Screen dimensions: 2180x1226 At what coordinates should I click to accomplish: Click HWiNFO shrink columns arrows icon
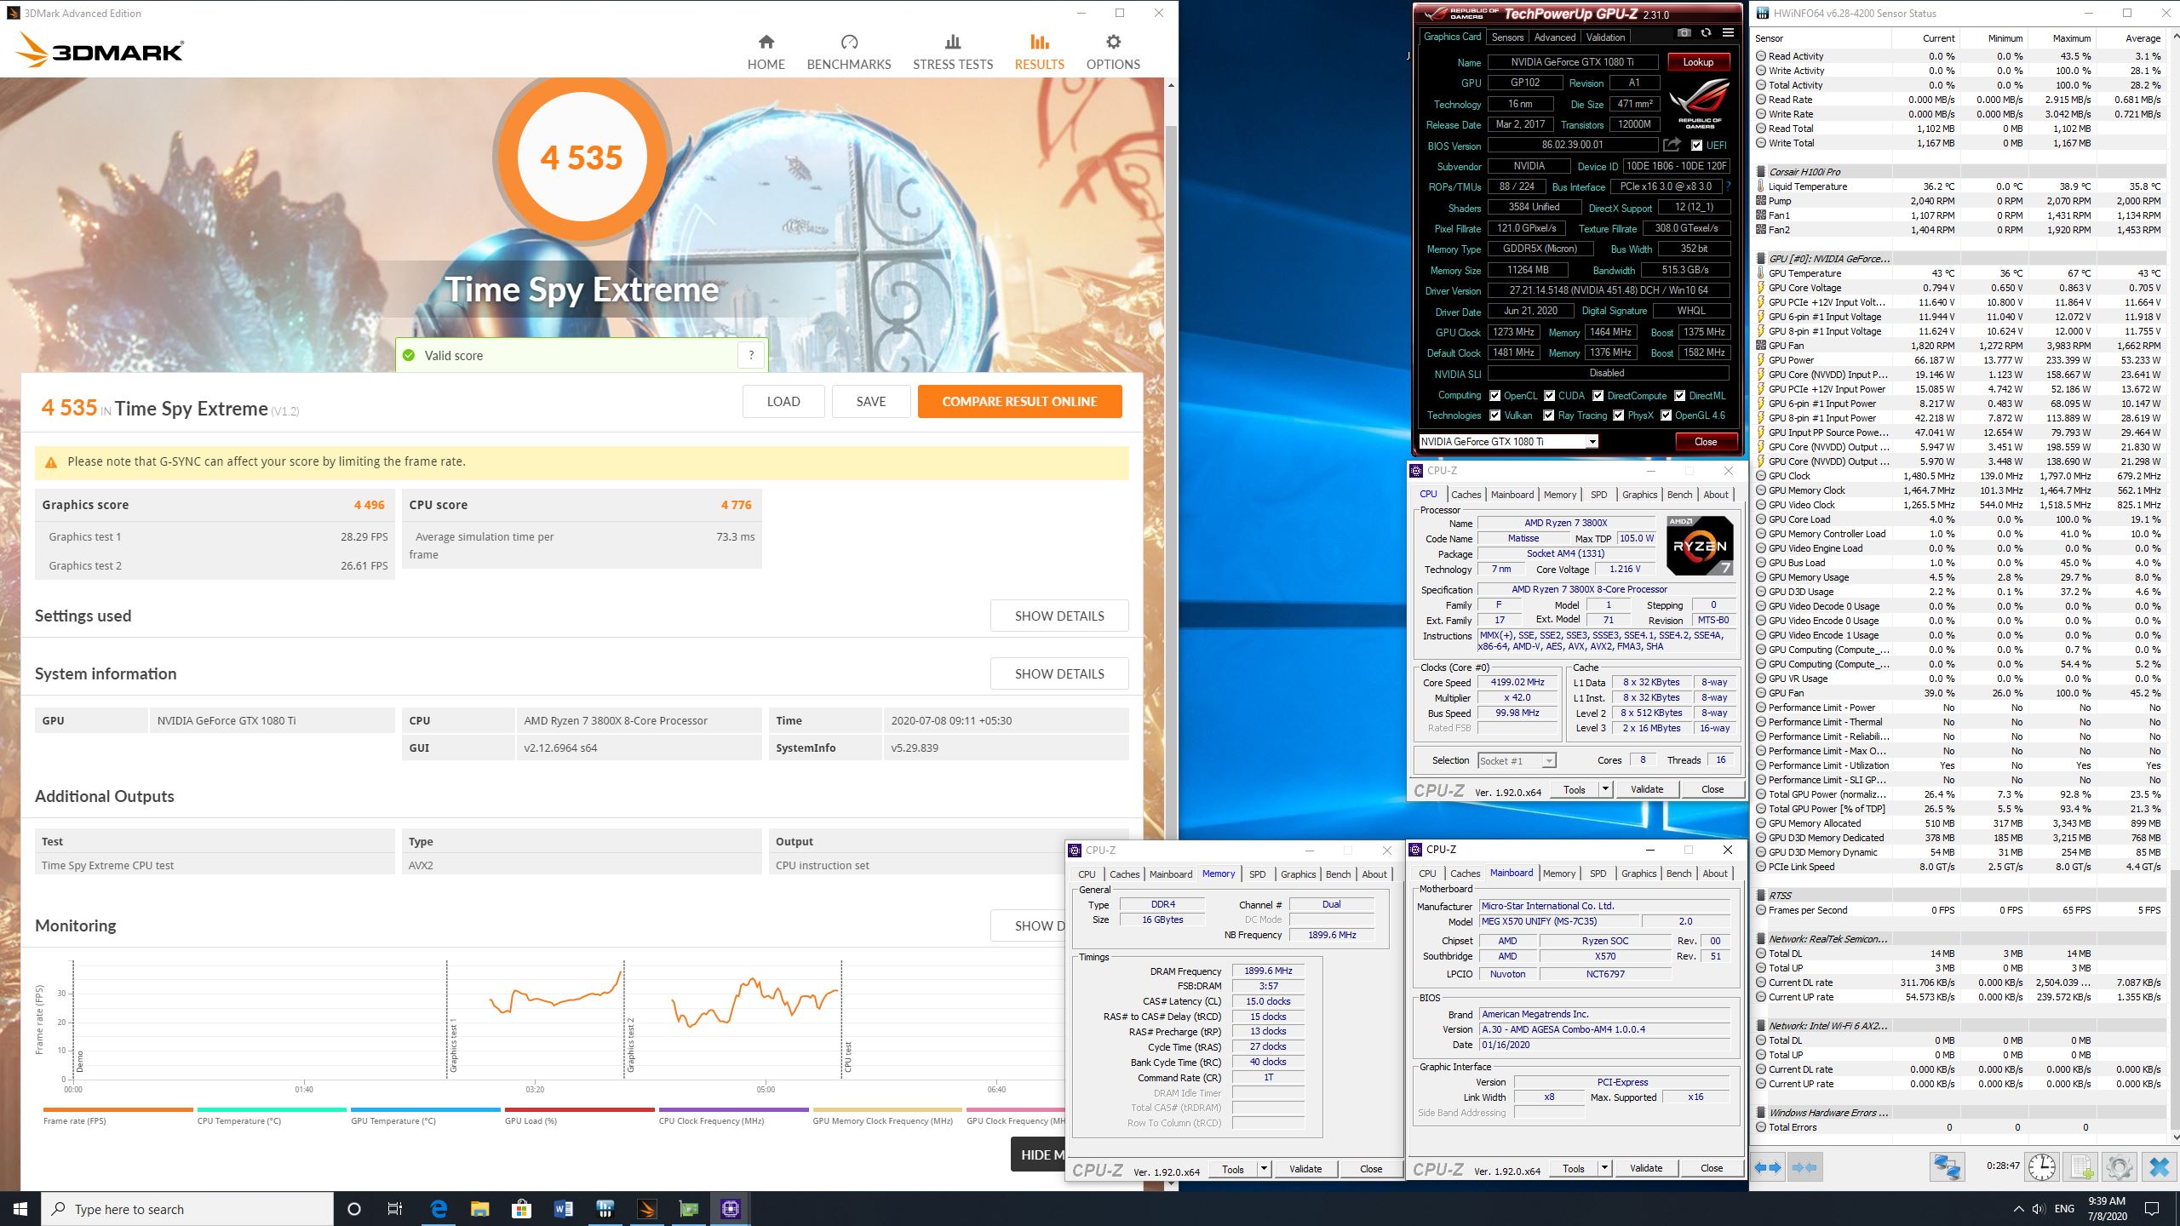pos(1804,1167)
